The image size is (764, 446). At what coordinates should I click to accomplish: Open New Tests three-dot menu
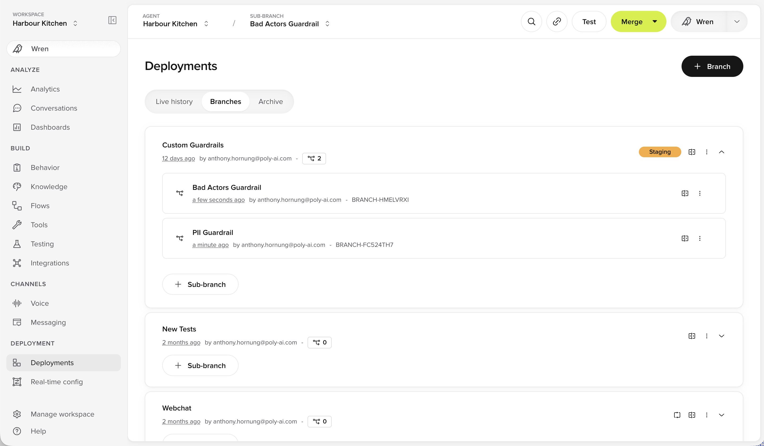click(706, 336)
